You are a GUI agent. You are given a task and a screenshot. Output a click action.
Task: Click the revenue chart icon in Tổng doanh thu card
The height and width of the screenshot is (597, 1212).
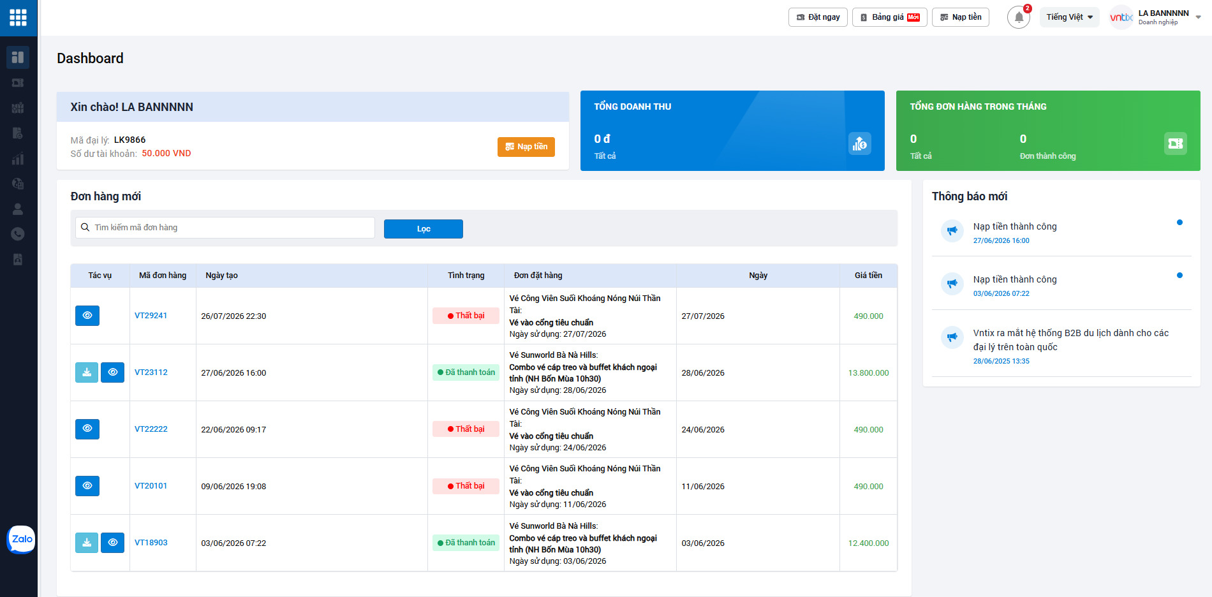point(860,144)
